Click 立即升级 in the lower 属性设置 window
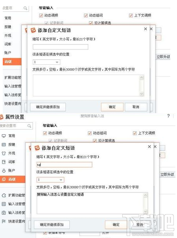This screenshot has height=238, width=177. pos(167,174)
